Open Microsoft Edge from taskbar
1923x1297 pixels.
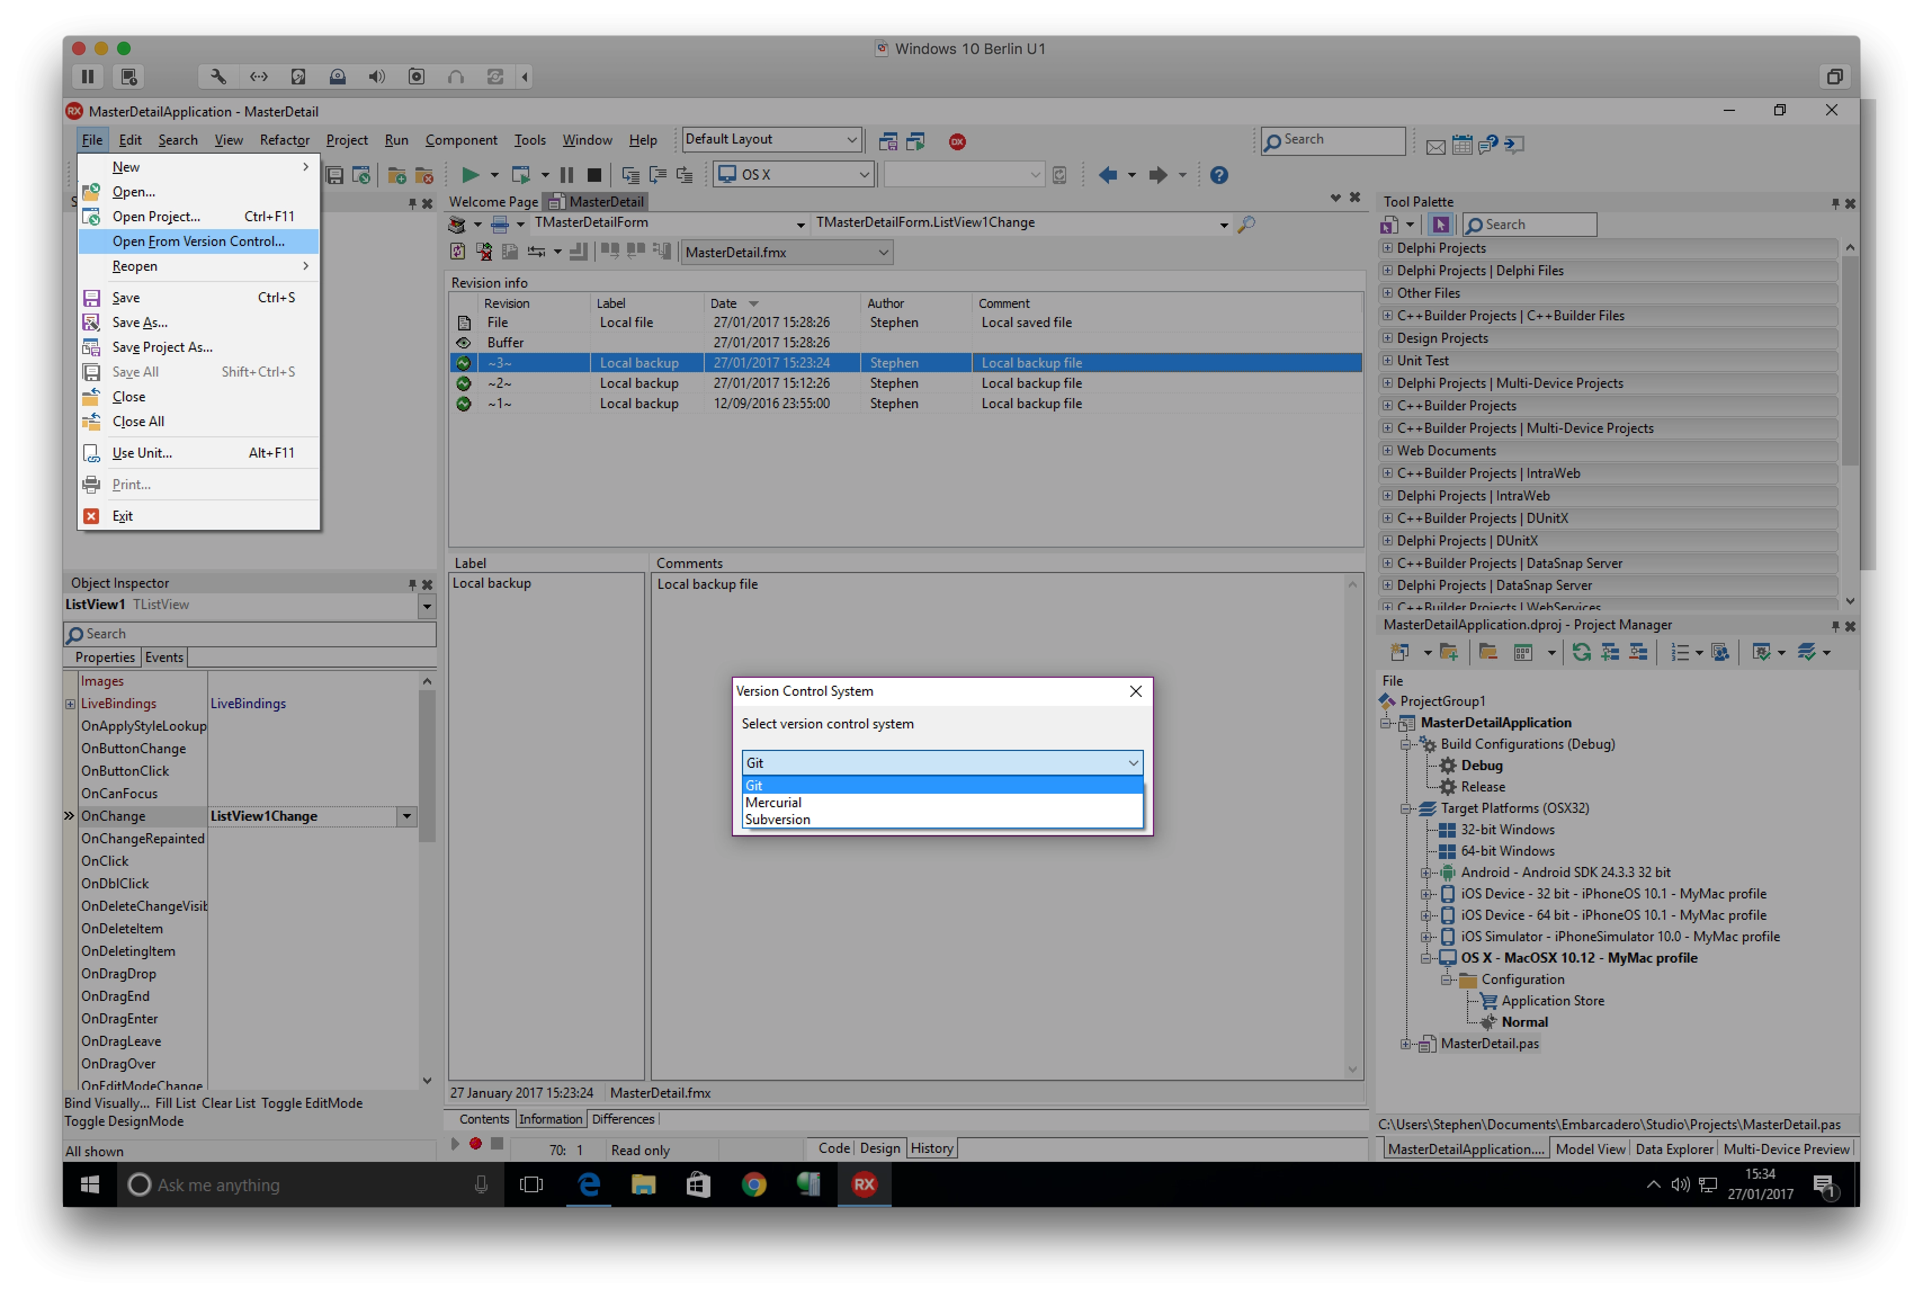(x=588, y=1184)
